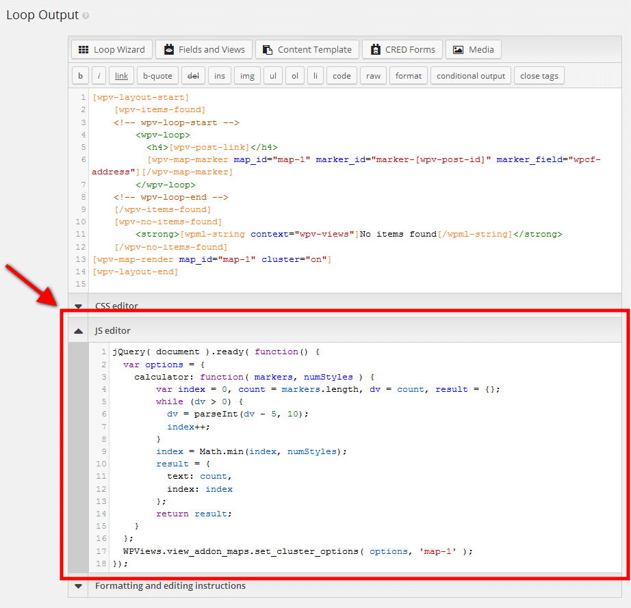Click the 'No items found' strong line

click(x=349, y=235)
